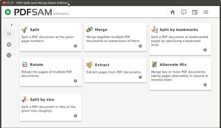
Task: Click the Extract module pages icon
Action: point(90,65)
